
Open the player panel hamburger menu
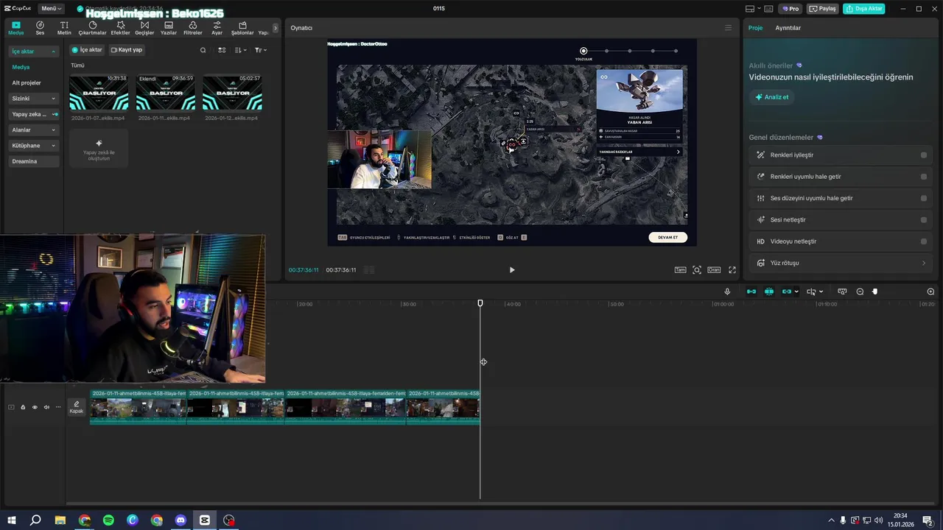[729, 28]
